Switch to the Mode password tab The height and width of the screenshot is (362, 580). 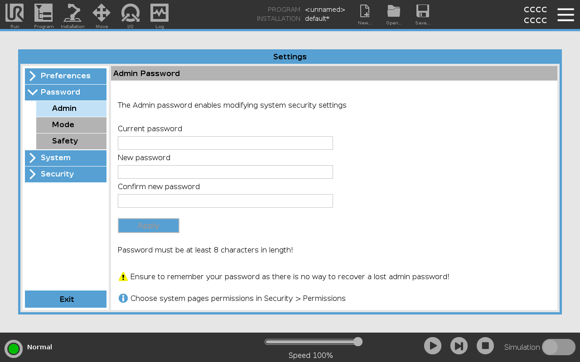point(71,124)
